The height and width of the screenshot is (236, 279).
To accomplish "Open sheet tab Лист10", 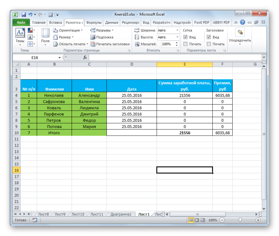I will coord(77,214).
